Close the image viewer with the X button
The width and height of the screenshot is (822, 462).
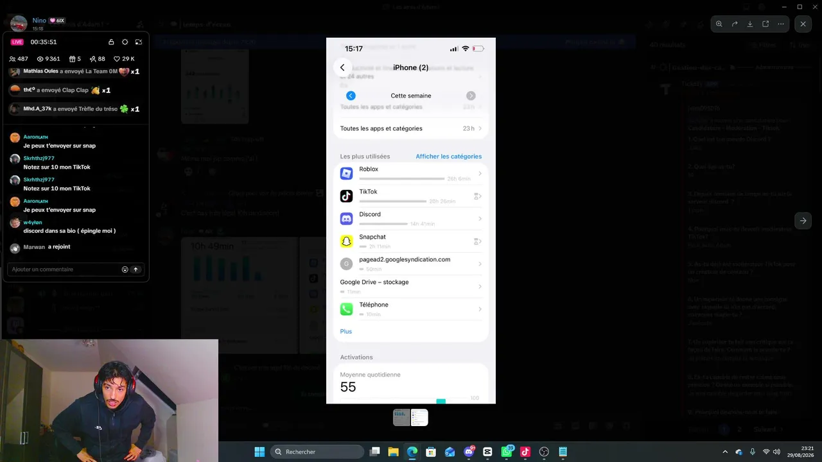tap(803, 24)
